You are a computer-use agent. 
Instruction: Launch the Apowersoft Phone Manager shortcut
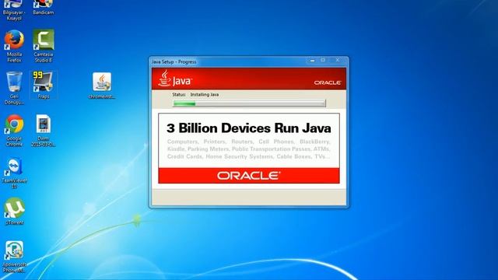point(14,257)
